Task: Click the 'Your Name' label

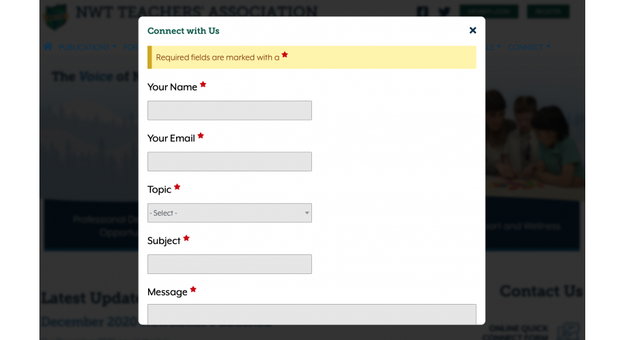Action: click(172, 87)
